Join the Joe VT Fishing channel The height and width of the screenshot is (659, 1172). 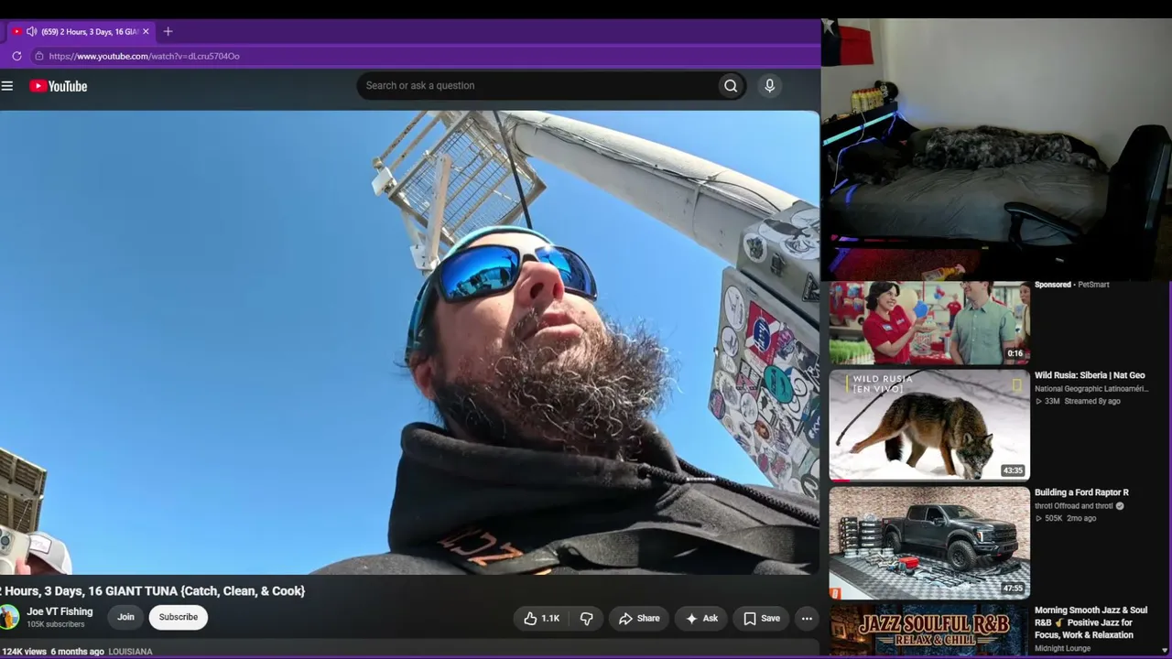[125, 617]
